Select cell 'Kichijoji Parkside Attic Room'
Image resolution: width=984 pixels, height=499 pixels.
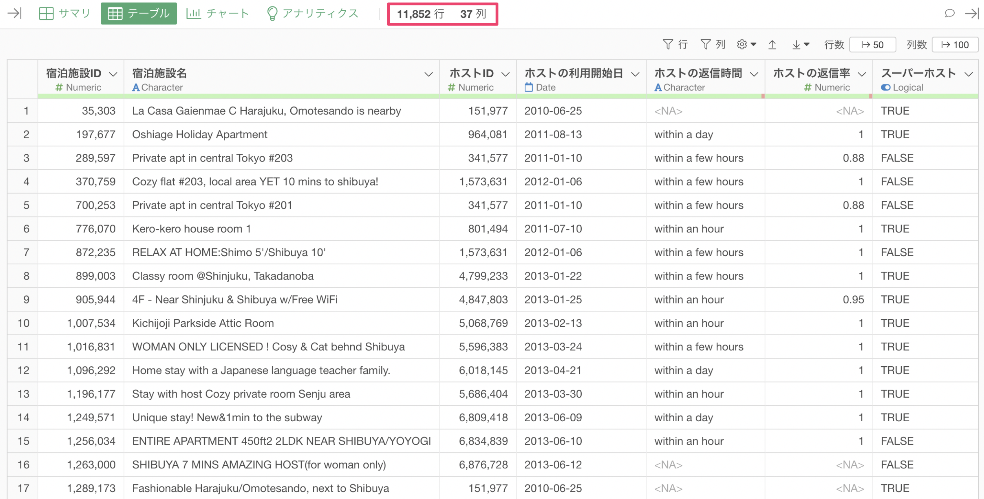pyautogui.click(x=282, y=323)
